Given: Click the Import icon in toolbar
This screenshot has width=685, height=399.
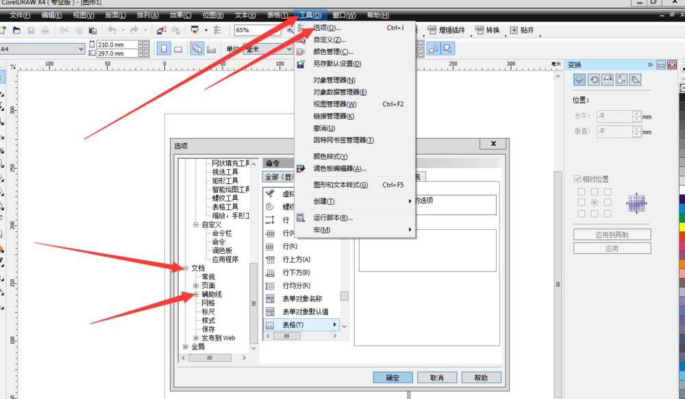Looking at the screenshot, I should point(162,30).
